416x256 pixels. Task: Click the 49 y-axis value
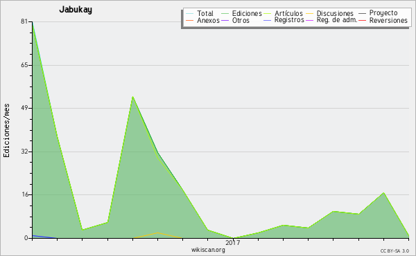[24, 108]
